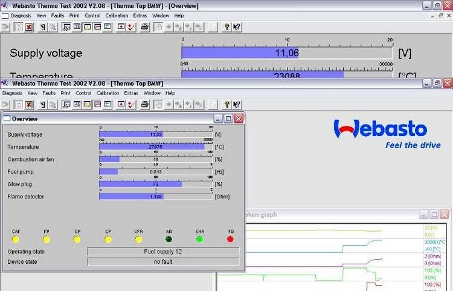This screenshot has width=453, height=291.
Task: Open Diagnosis menu in back window
Action: pos(21,16)
